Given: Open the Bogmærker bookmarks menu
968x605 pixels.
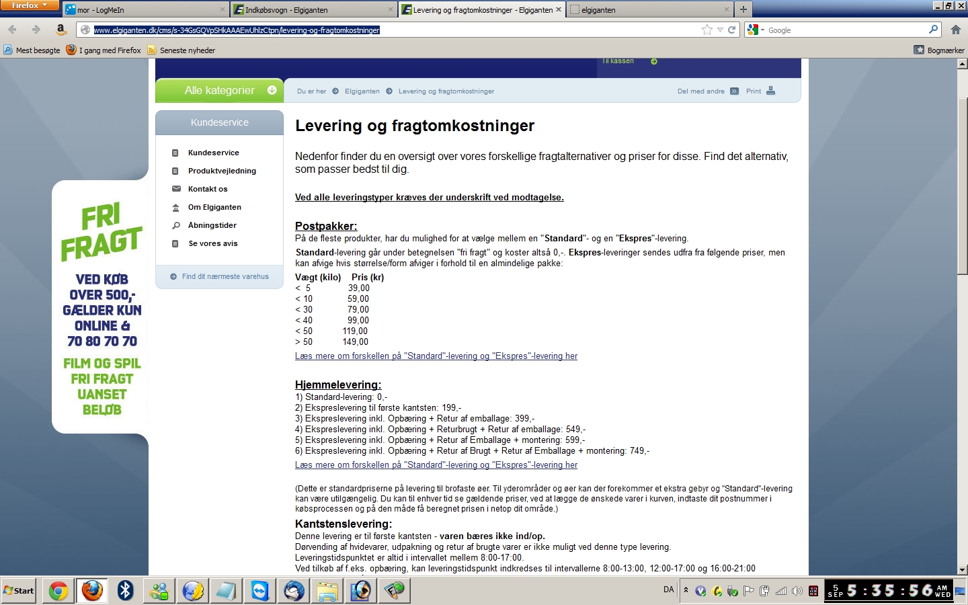Looking at the screenshot, I should pyautogui.click(x=939, y=50).
